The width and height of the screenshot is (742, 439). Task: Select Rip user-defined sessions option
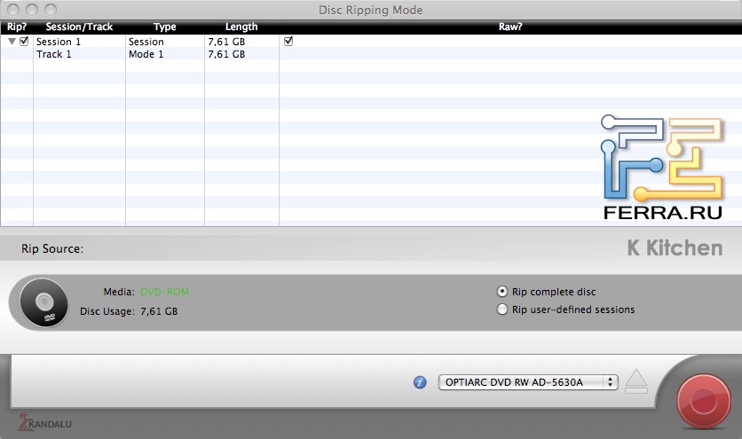tap(502, 310)
